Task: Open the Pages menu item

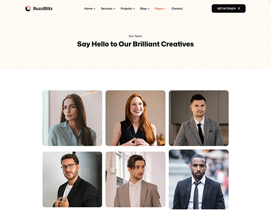Action: click(x=159, y=9)
